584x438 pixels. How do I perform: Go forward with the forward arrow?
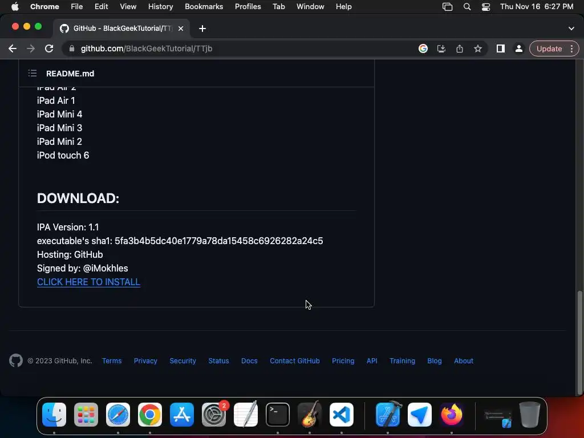tap(31, 48)
